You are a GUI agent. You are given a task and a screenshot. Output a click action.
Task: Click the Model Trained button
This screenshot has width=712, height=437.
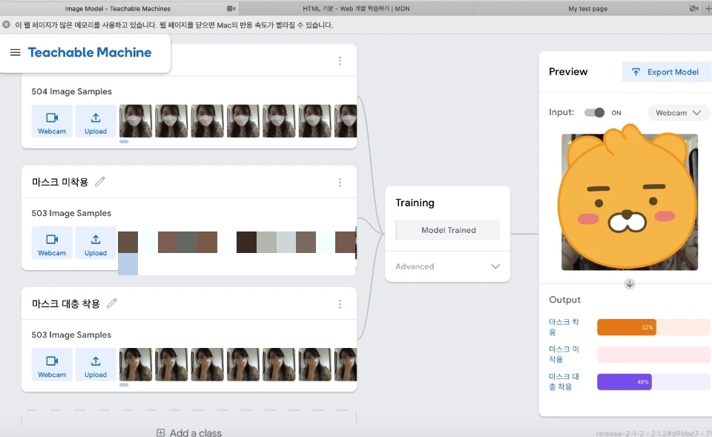448,230
